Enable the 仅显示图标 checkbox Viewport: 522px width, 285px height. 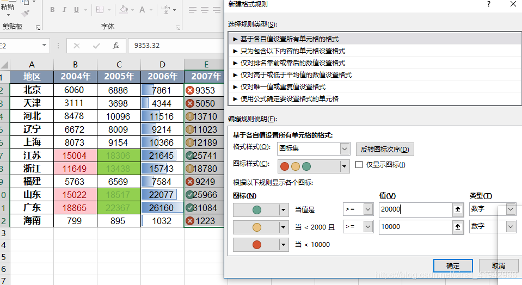pos(359,165)
